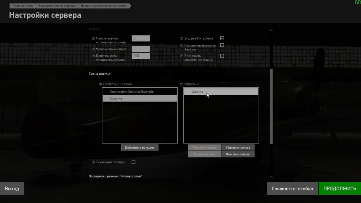Viewport: 361px width, 203px height.
Task: Click help icon beside Играемые
Action: click(182, 84)
